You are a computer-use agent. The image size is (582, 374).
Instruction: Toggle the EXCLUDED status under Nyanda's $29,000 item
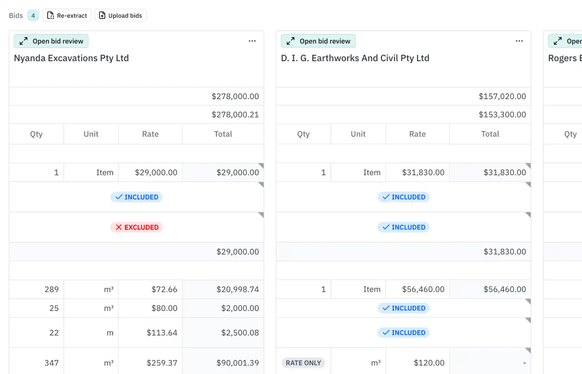[x=136, y=227]
